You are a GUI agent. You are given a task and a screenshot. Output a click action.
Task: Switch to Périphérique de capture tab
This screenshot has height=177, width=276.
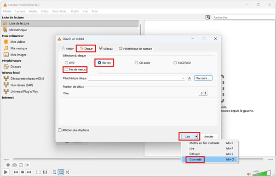[x=135, y=49]
